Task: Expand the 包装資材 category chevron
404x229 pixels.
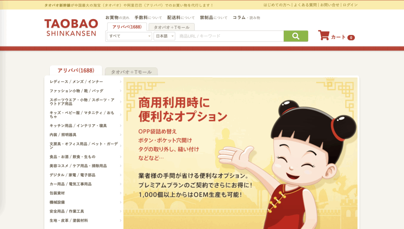Action: [121, 193]
